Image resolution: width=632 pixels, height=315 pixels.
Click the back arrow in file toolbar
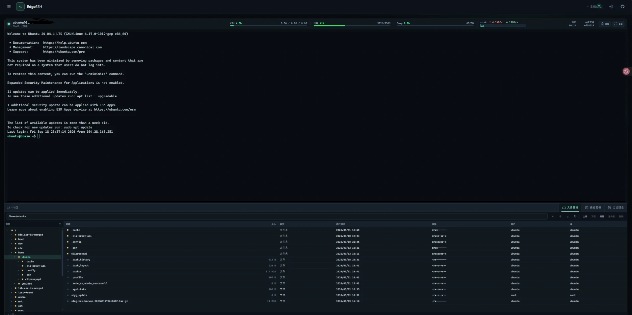[553, 216]
